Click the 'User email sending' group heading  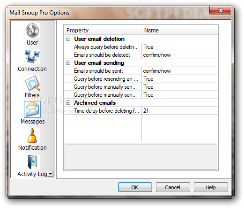pyautogui.click(x=99, y=63)
